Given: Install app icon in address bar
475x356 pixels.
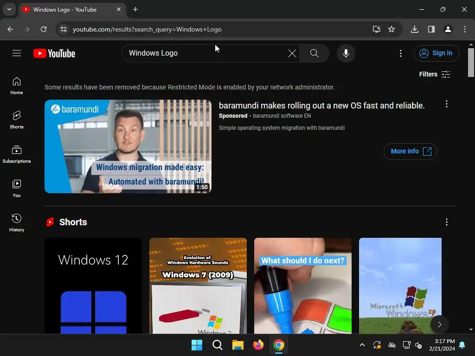Looking at the screenshot, I should point(376,29).
